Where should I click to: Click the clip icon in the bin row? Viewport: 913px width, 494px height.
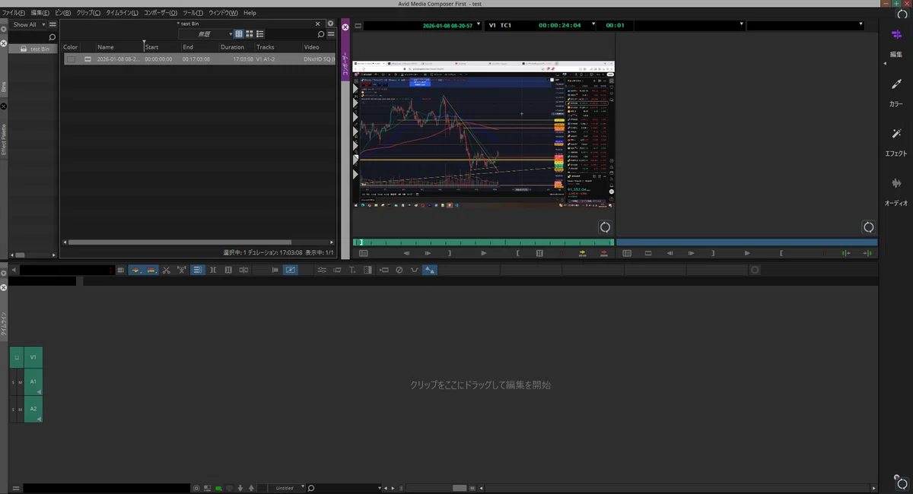[87, 59]
